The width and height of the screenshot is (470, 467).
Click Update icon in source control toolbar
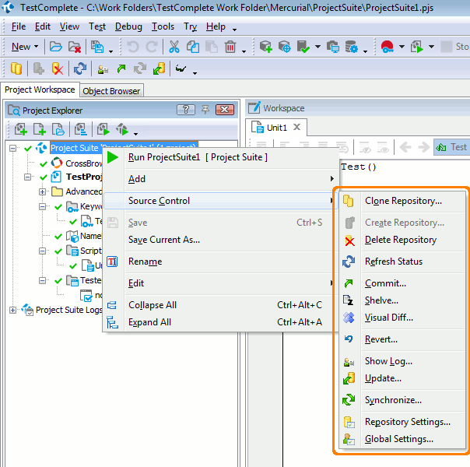pos(160,68)
